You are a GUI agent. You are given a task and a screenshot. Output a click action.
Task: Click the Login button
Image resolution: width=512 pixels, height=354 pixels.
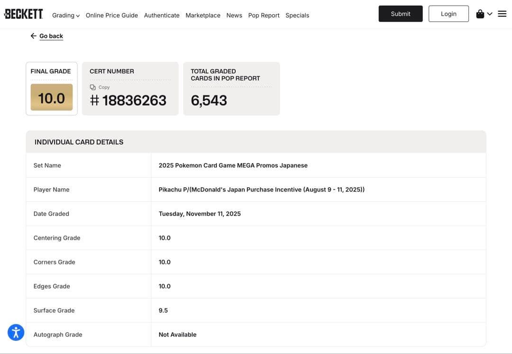448,14
